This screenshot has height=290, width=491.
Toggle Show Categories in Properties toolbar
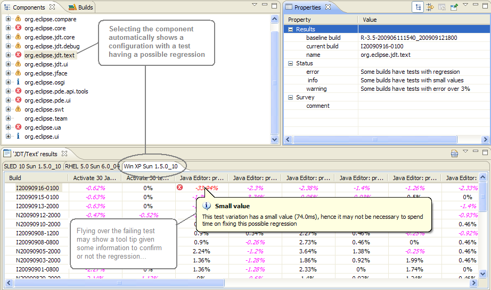click(418, 7)
